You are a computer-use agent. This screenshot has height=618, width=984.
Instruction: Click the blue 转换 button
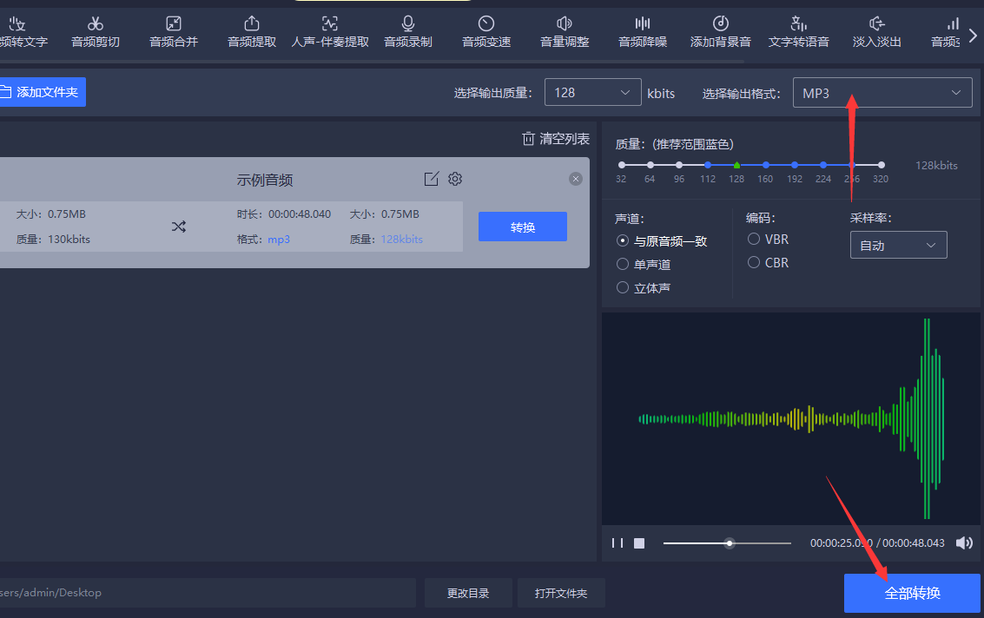523,227
